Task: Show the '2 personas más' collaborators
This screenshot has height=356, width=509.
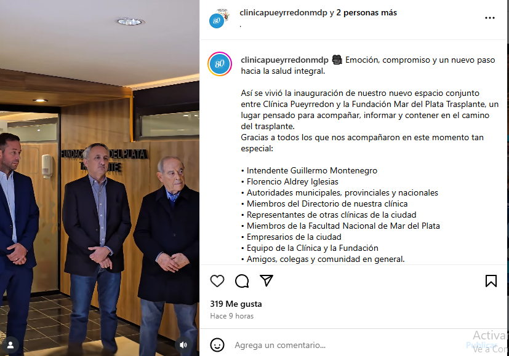Action: click(x=366, y=13)
